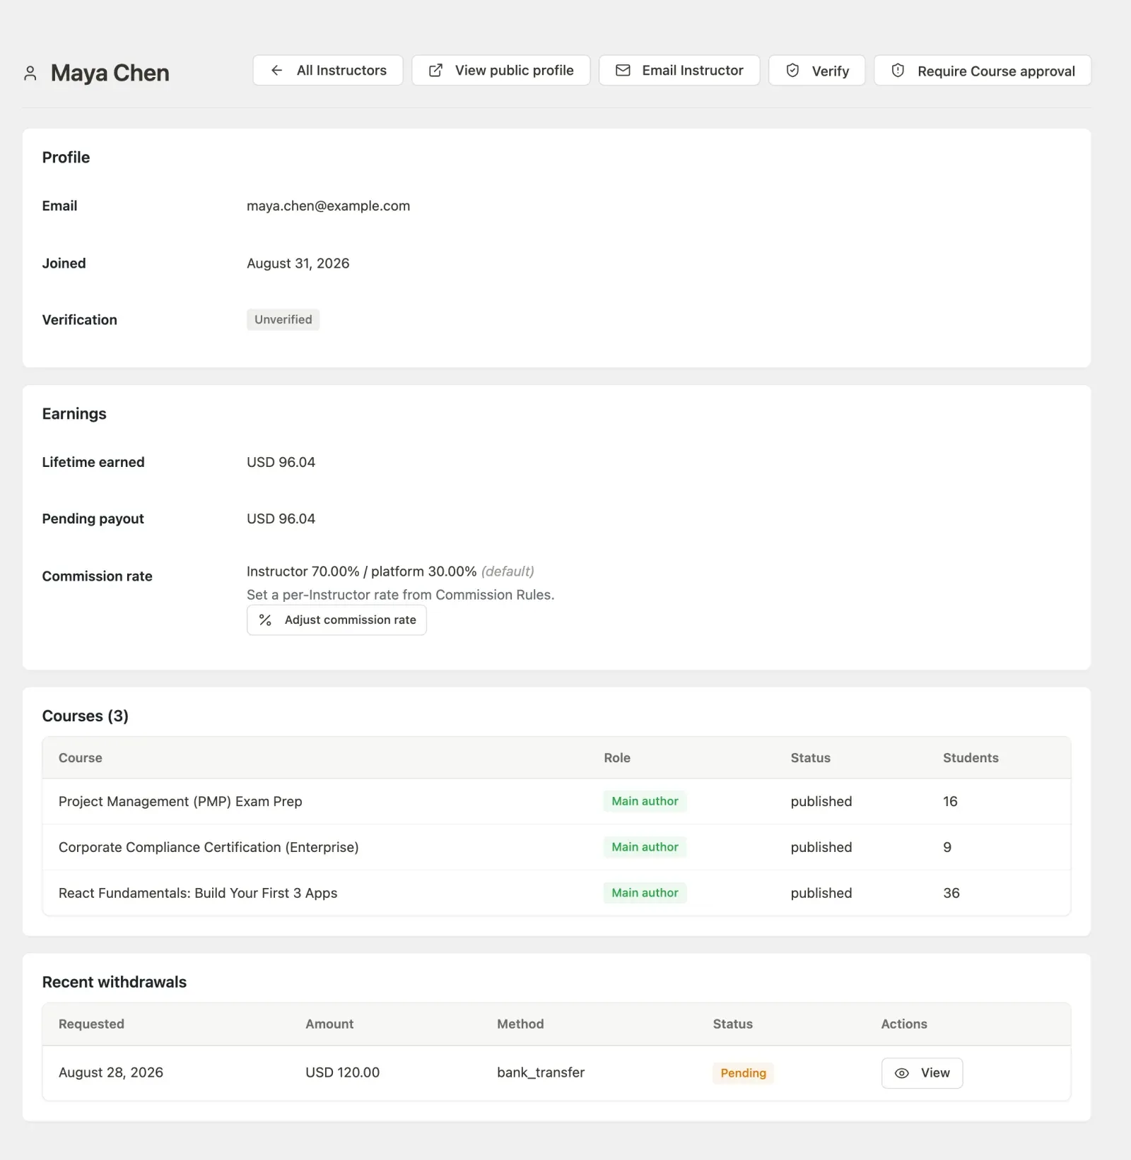Click the Course column header

click(x=81, y=758)
